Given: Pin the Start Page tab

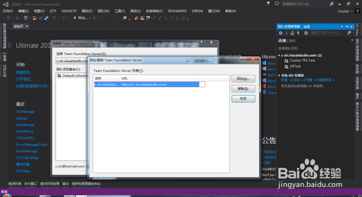Looking at the screenshot, I should 27,26.
